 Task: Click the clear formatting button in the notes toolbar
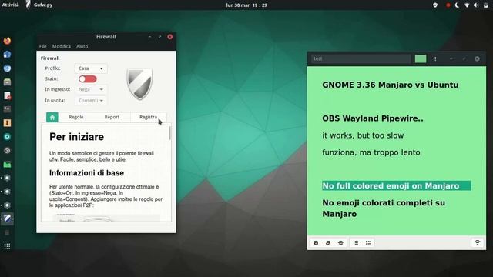coord(478,242)
